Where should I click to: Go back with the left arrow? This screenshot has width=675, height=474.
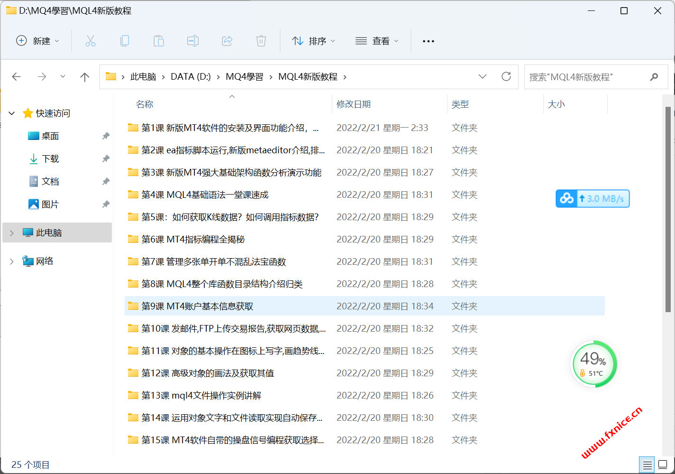tap(17, 77)
